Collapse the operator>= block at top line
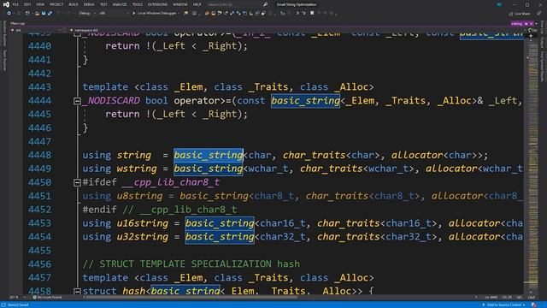Viewport: 547px width, 308px height. coord(77,34)
